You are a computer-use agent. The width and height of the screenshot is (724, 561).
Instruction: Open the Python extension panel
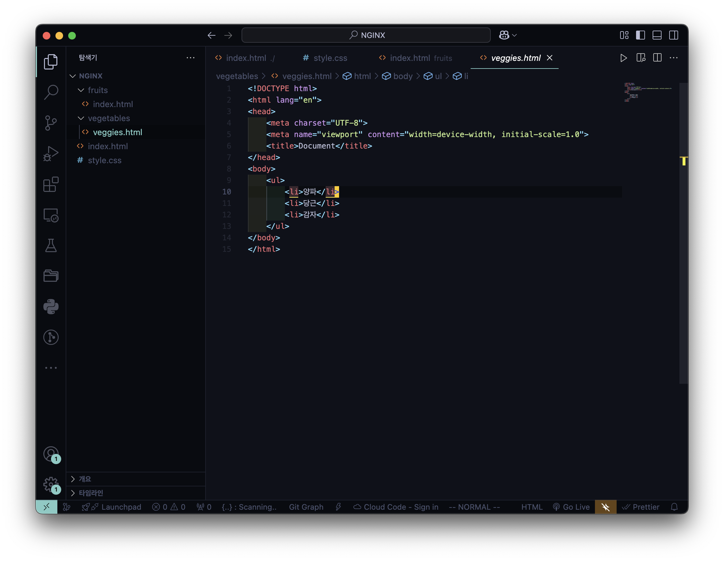(x=51, y=307)
